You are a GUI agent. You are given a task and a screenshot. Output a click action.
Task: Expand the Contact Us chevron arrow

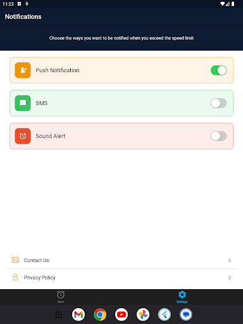pyautogui.click(x=230, y=260)
